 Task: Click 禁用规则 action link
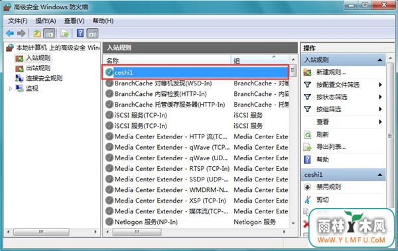[x=329, y=187]
